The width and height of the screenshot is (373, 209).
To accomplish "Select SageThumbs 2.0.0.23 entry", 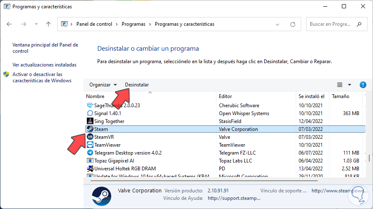I will (x=117, y=106).
